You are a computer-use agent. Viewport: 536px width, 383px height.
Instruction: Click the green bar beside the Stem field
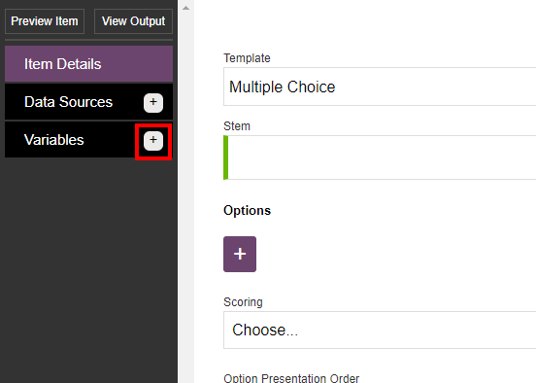225,157
